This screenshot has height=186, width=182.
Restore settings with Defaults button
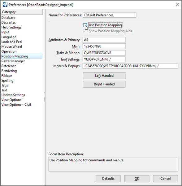pyautogui.click(x=108, y=179)
